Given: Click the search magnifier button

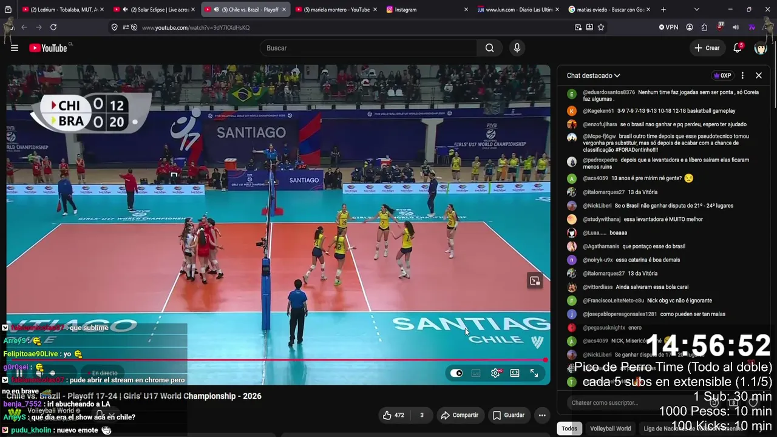Looking at the screenshot, I should 489,48.
